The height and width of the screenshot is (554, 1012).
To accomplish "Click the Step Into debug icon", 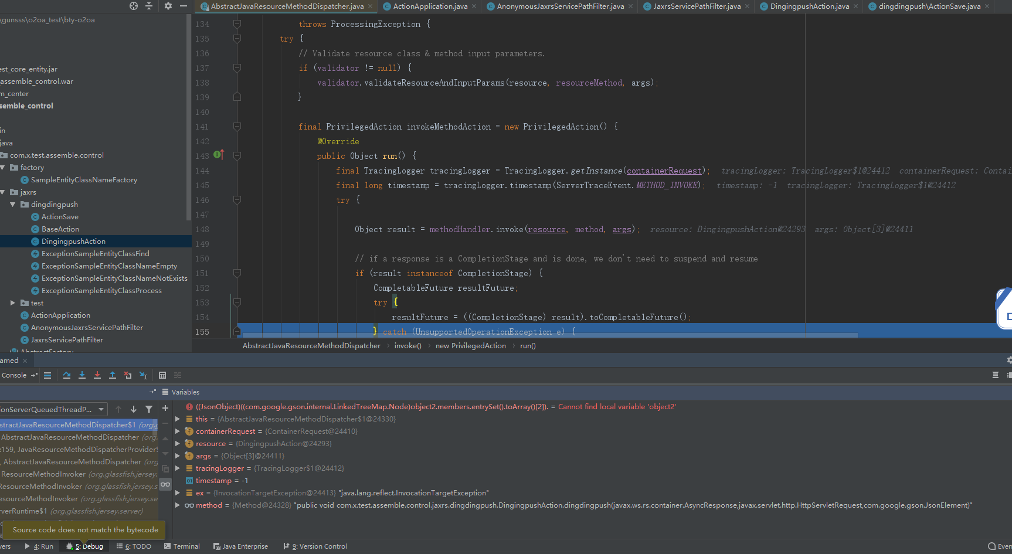I will coord(82,375).
